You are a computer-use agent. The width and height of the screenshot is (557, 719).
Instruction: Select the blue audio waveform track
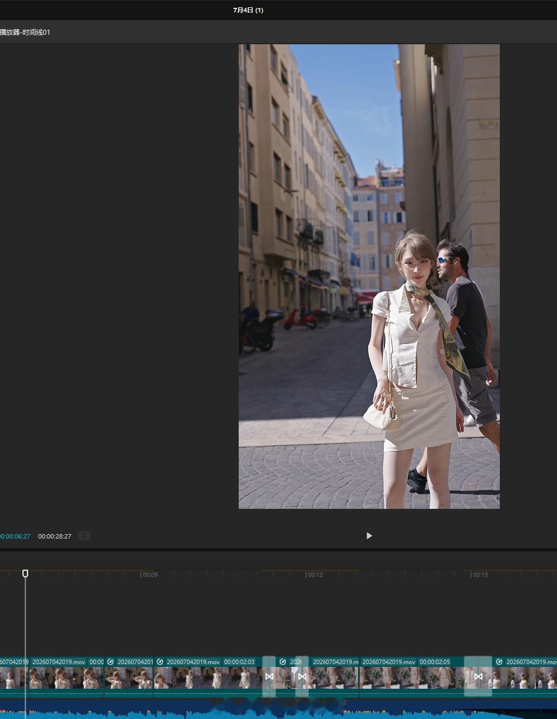tap(278, 708)
